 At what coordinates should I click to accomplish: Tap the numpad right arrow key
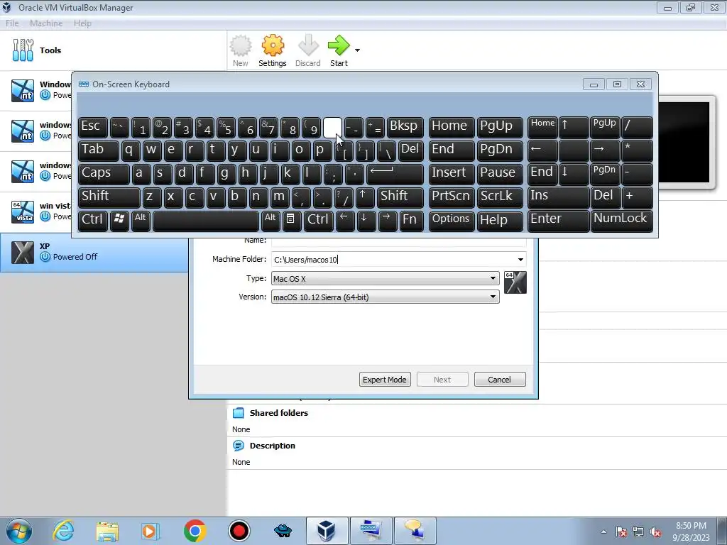click(605, 150)
